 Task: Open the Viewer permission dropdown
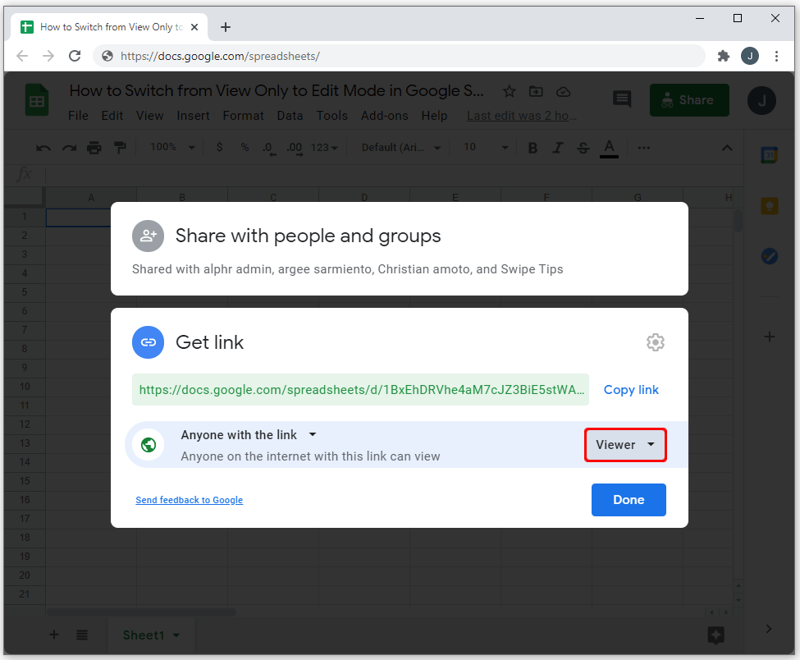625,445
